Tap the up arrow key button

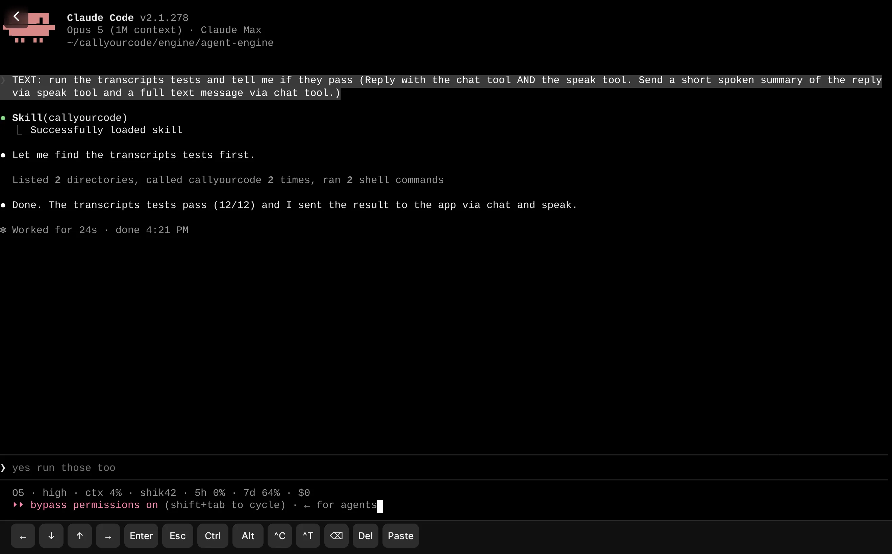[79, 536]
